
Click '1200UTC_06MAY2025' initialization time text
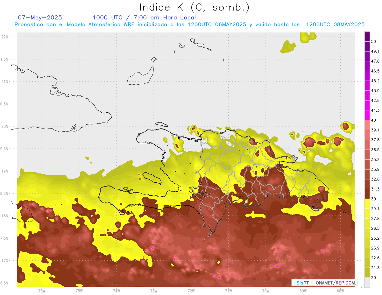217,25
